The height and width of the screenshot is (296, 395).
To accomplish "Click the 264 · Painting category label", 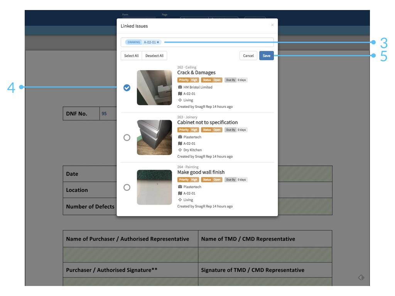I will (x=188, y=167).
